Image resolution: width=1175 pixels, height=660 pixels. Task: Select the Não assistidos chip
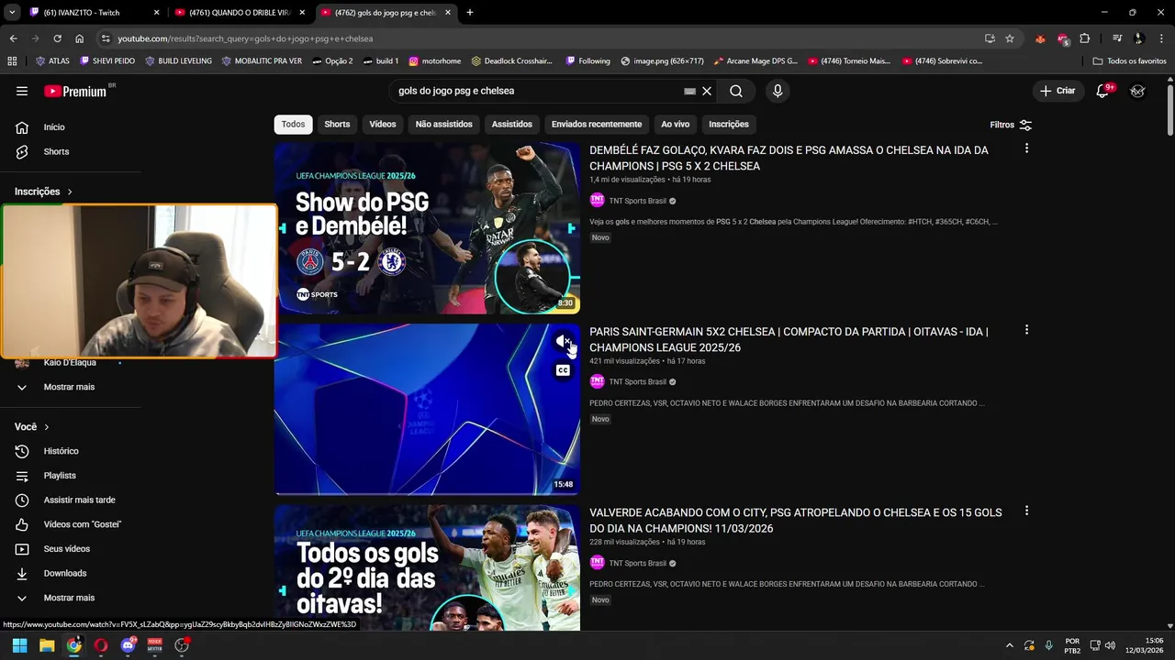point(443,124)
